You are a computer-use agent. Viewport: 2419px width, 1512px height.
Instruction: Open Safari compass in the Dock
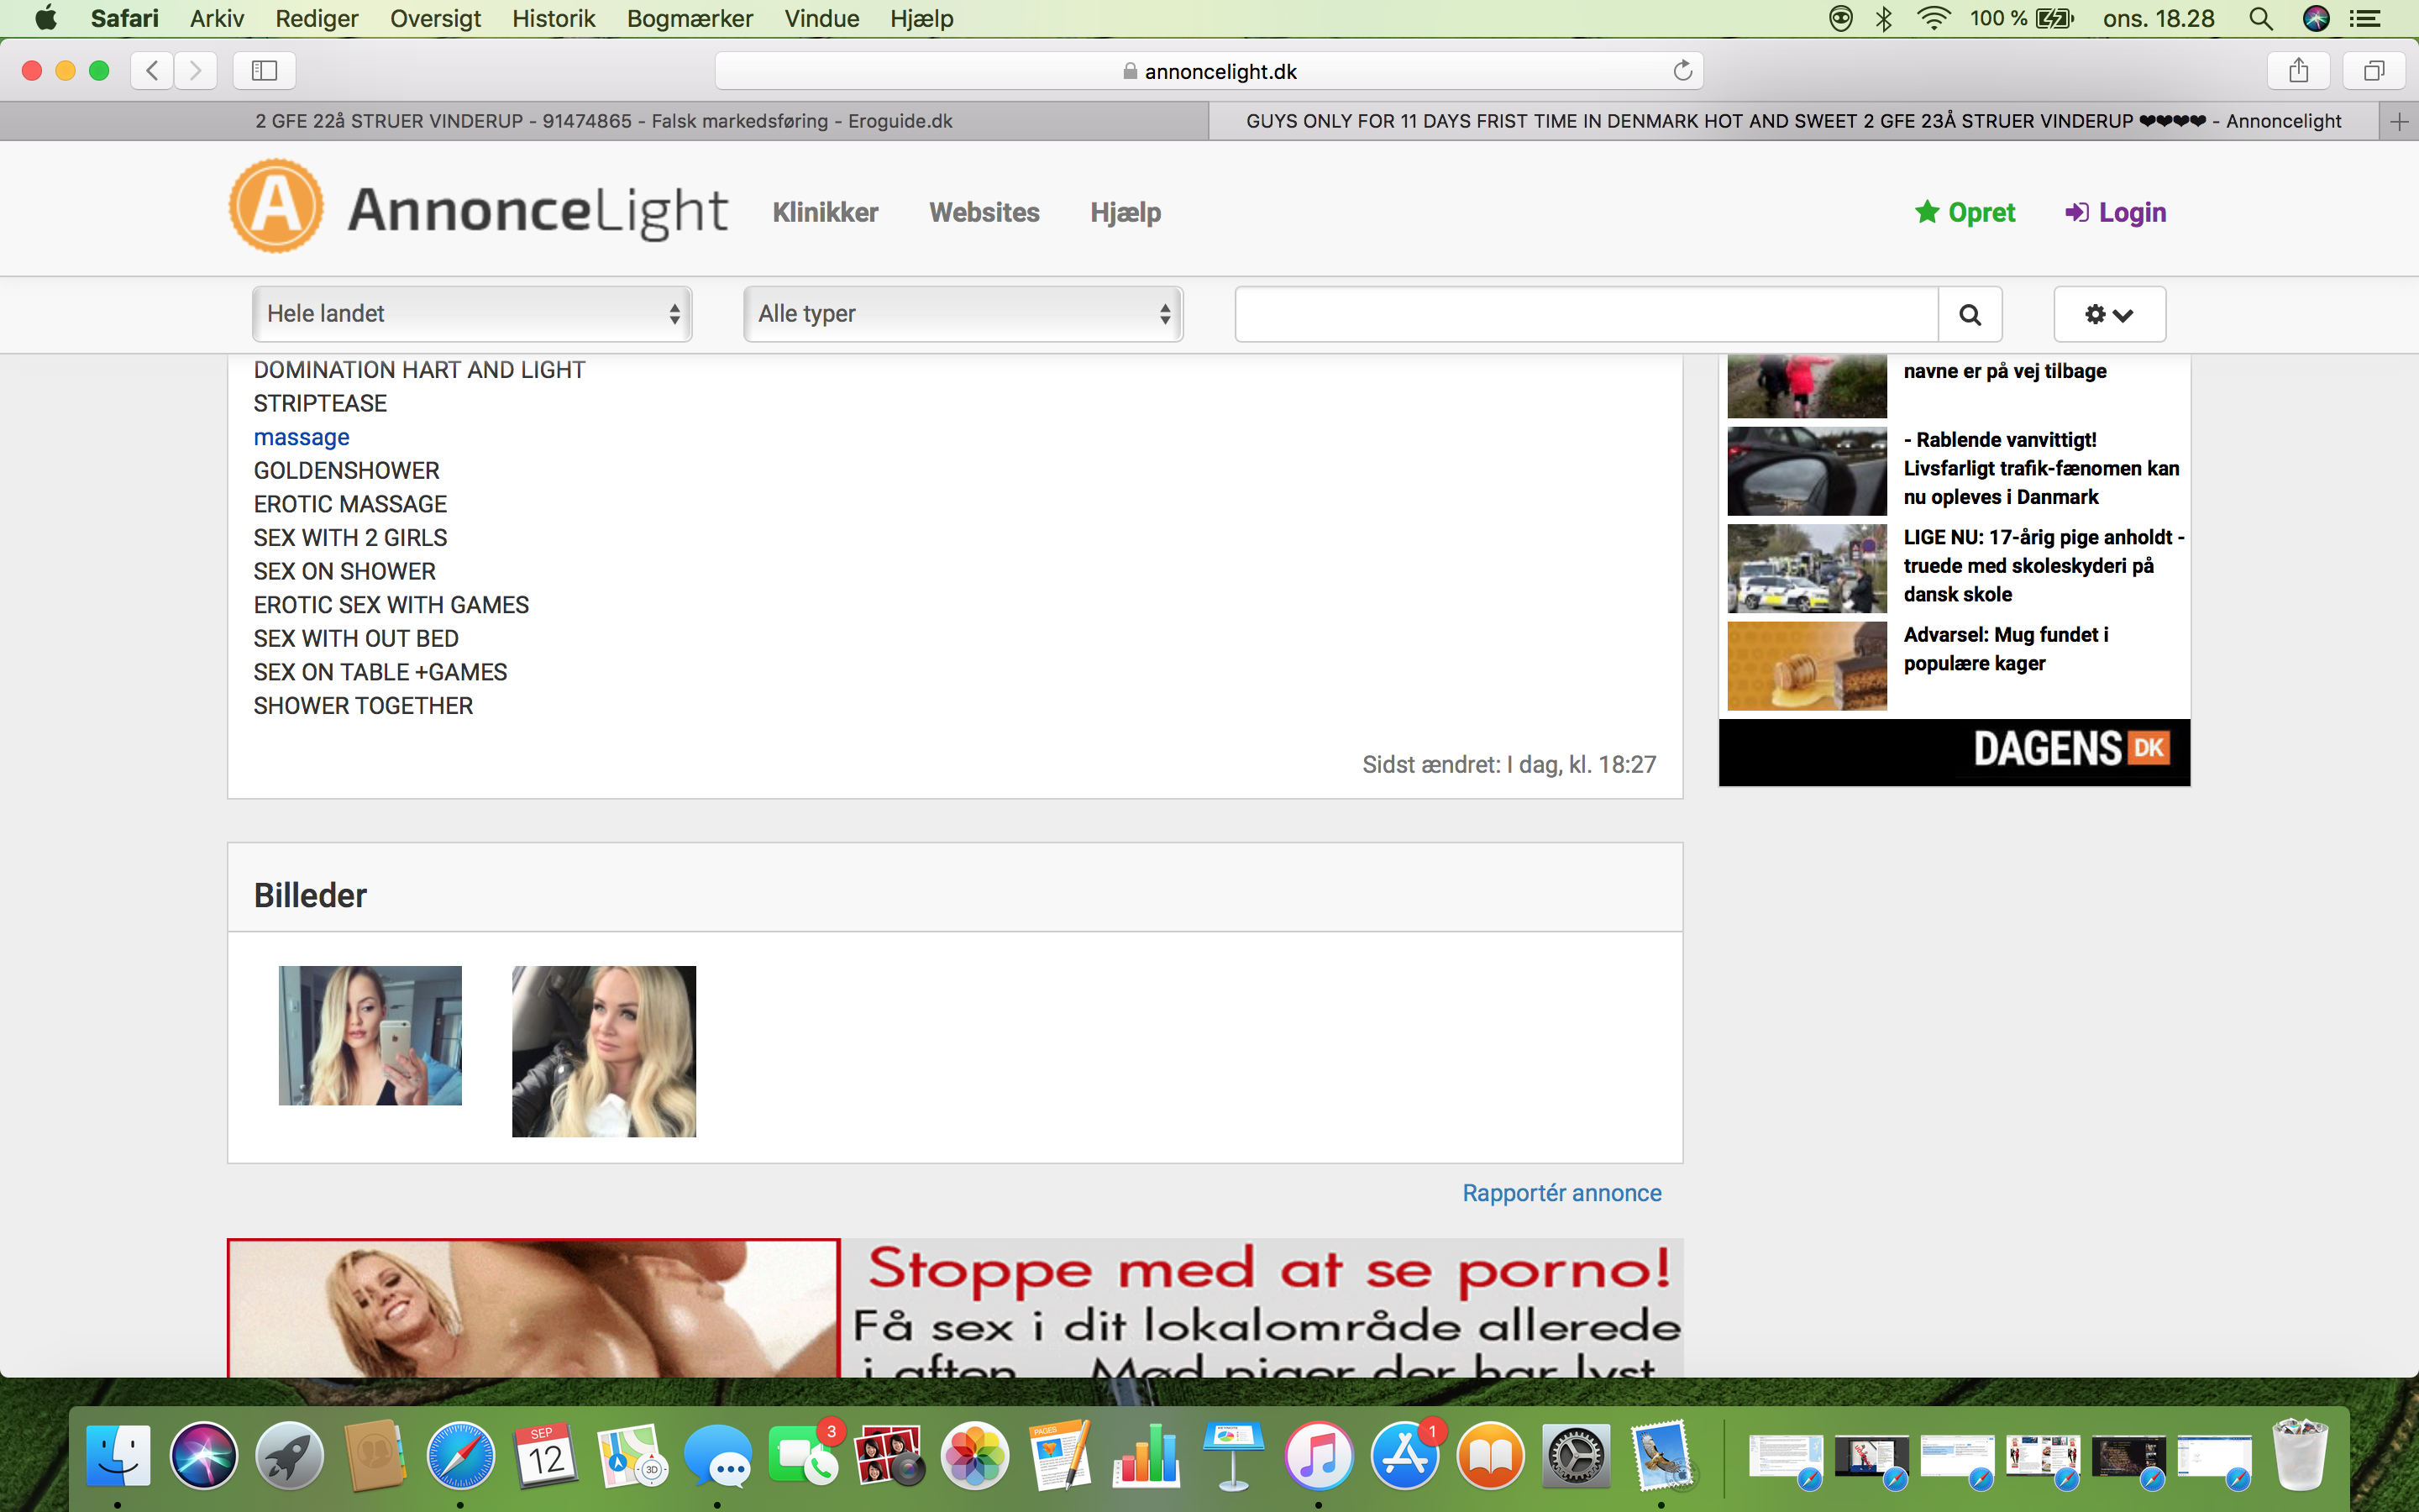[461, 1455]
